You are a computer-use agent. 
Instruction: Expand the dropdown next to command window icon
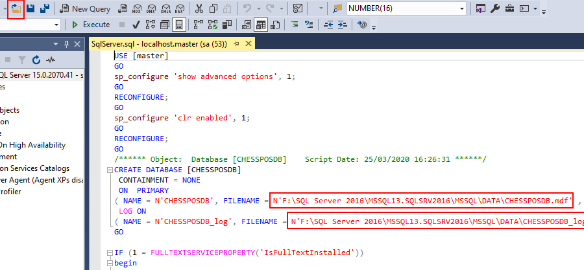(535, 8)
